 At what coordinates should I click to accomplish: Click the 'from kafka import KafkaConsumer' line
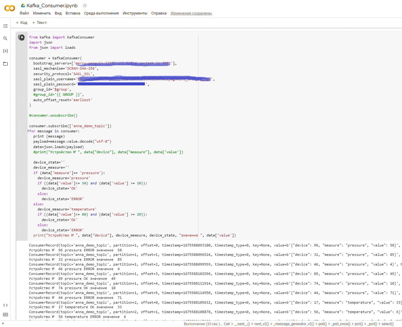point(62,37)
